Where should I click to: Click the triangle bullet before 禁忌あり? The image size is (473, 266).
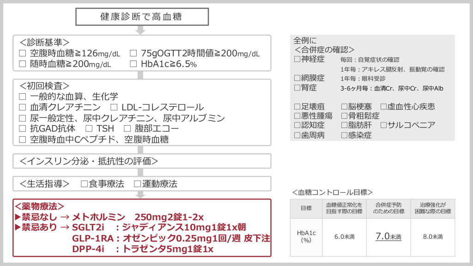click(x=18, y=227)
